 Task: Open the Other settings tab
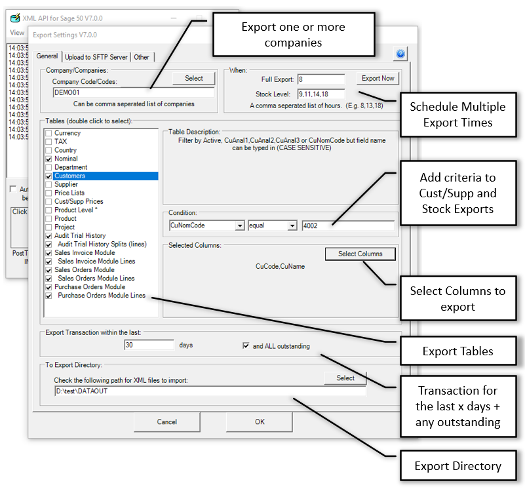[x=142, y=56]
